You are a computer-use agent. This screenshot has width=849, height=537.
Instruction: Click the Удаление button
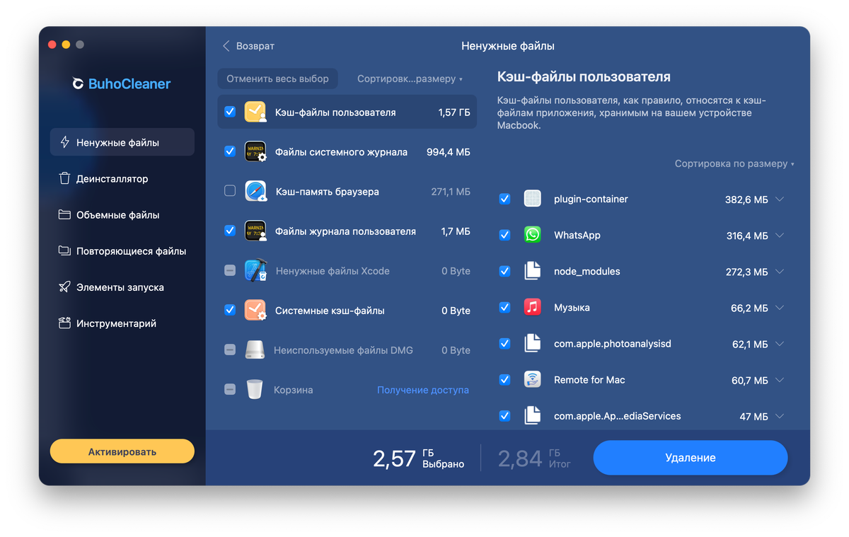690,458
